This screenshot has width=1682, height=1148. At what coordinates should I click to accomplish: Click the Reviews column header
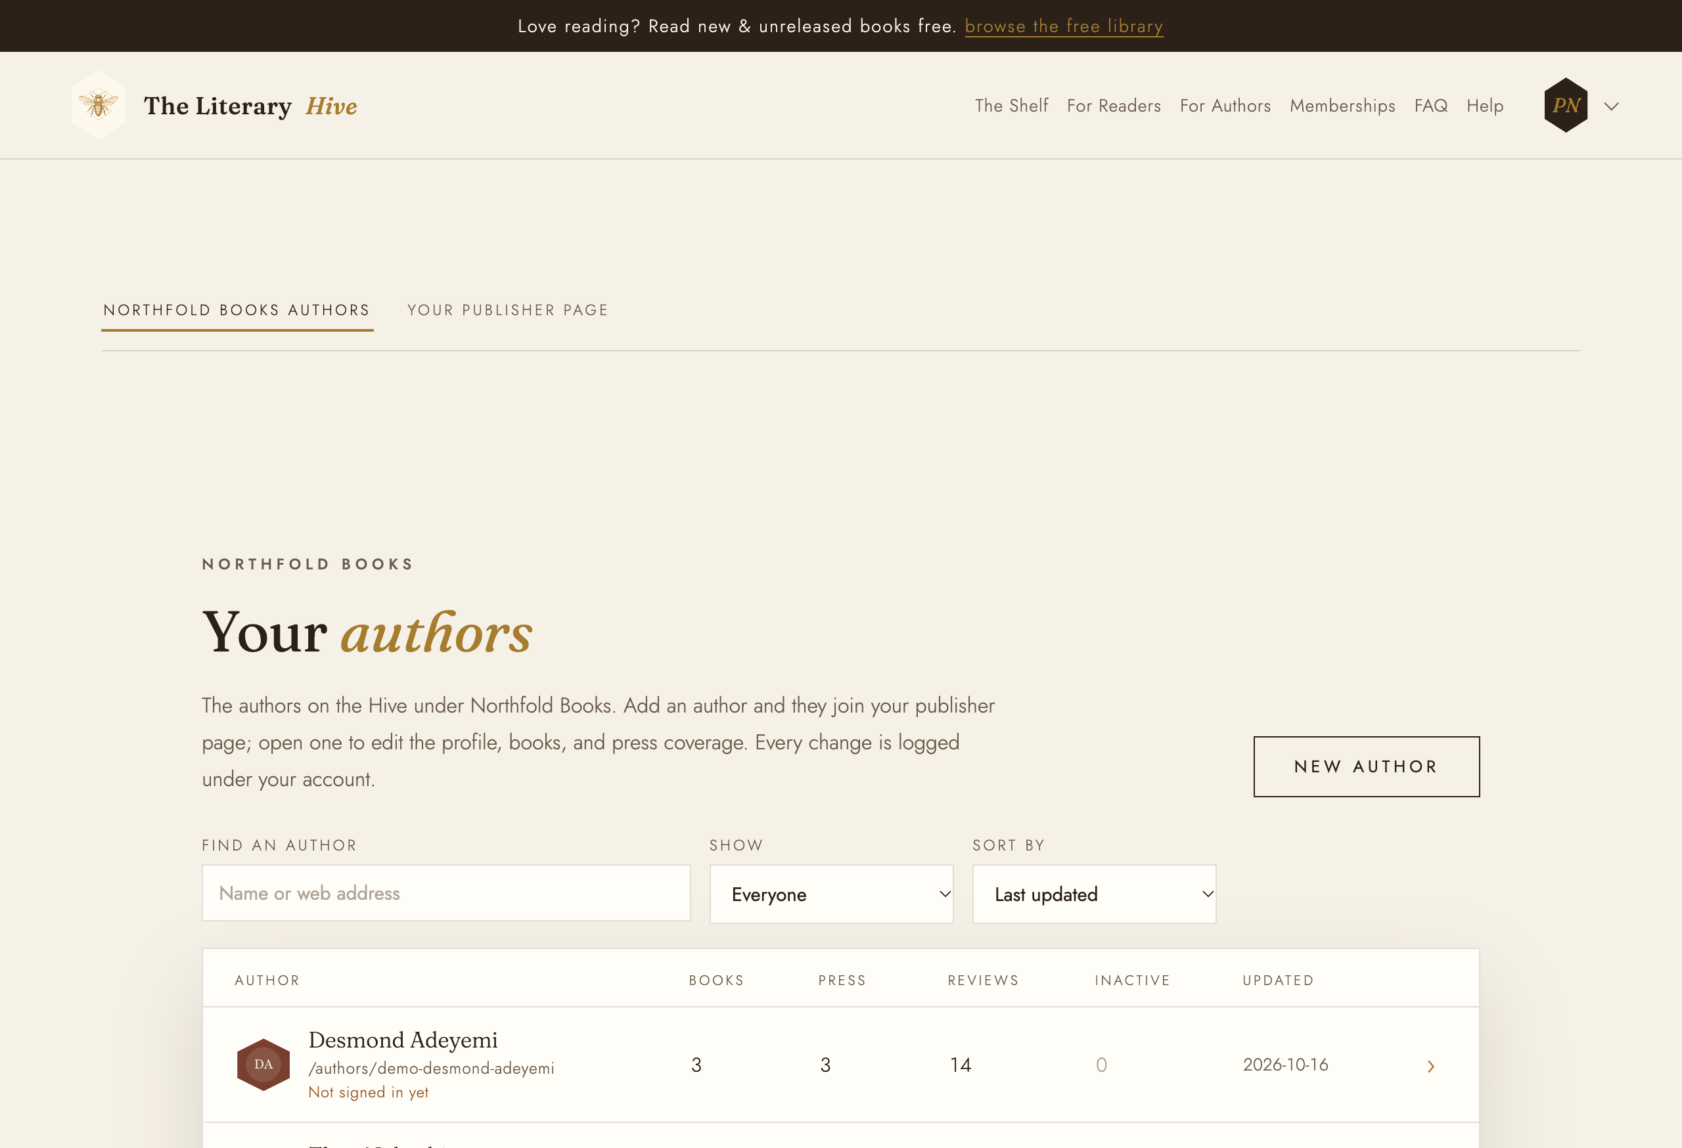(983, 980)
